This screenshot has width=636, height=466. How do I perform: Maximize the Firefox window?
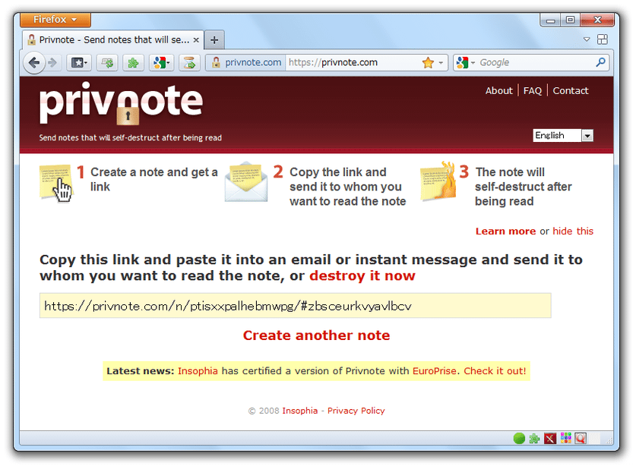[571, 20]
